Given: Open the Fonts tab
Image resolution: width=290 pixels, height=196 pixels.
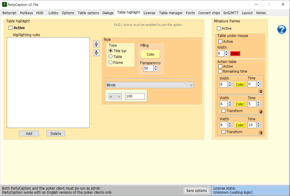Looking at the screenshot, I should (190, 13).
